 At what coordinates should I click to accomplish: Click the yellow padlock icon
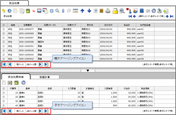115,11
